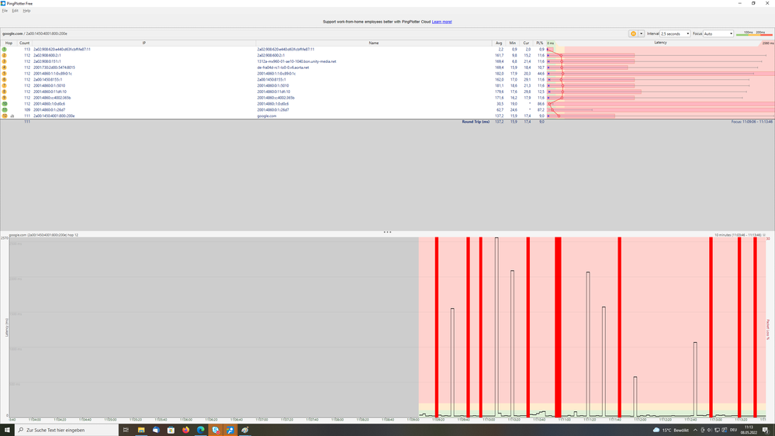Select the green hop 10 icon
Image resolution: width=775 pixels, height=436 pixels.
(x=5, y=104)
